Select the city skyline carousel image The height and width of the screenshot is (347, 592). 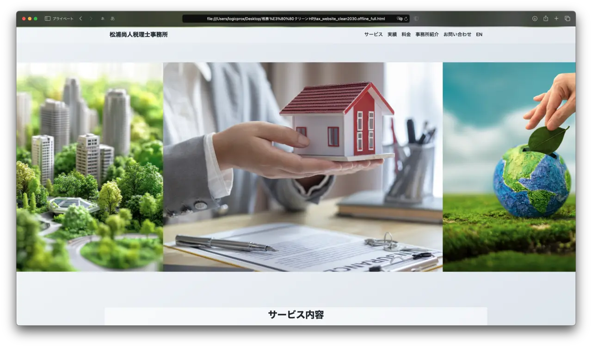pos(89,167)
